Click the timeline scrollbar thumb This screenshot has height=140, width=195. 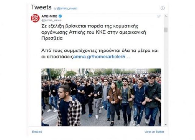coord(166,30)
